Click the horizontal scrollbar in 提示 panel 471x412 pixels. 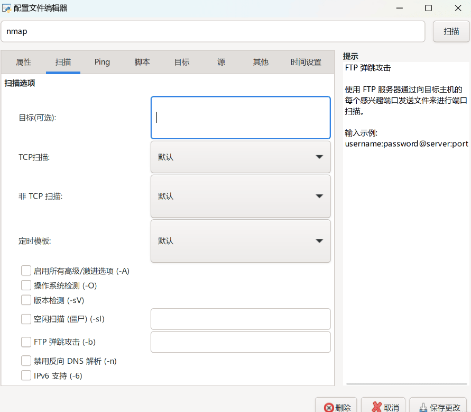click(405, 383)
